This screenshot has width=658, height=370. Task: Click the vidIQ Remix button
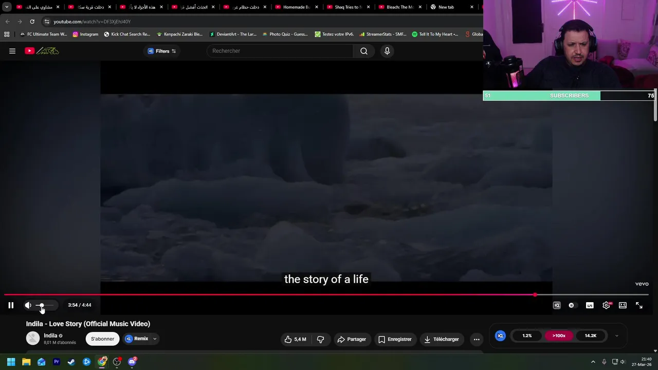pyautogui.click(x=137, y=339)
